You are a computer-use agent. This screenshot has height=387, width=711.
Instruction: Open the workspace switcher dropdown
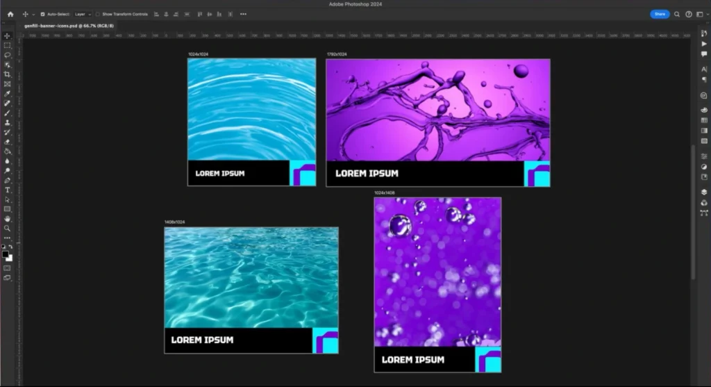(701, 14)
